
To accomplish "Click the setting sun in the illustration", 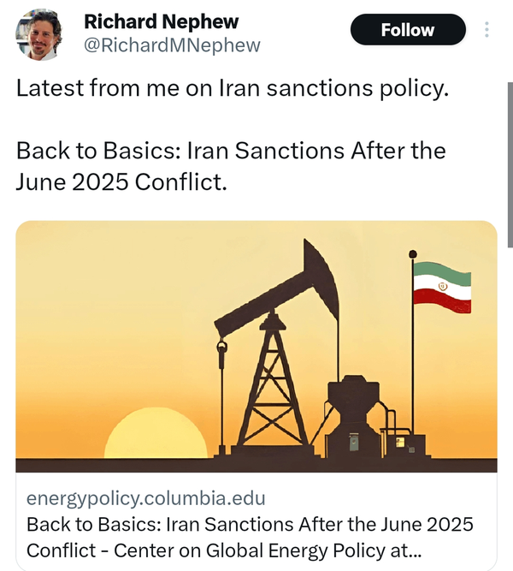I will pyautogui.click(x=156, y=436).
